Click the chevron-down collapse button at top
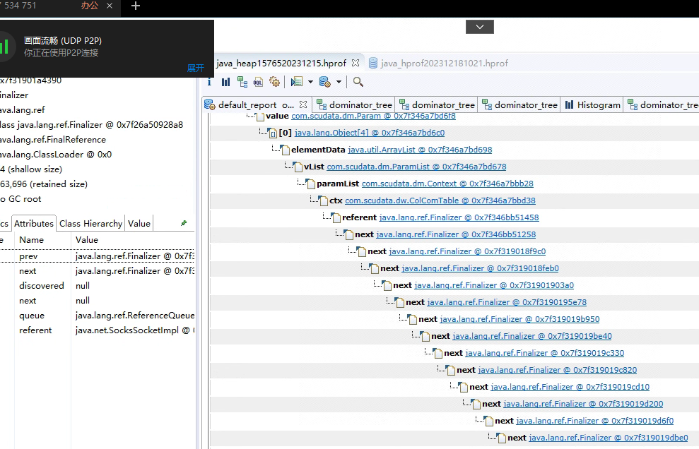The height and width of the screenshot is (449, 699). point(480,27)
